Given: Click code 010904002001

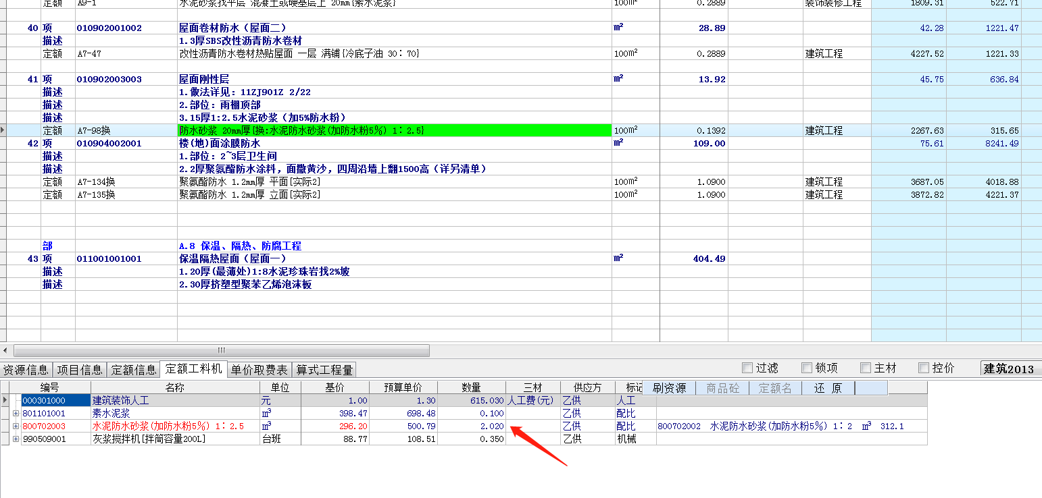Looking at the screenshot, I should pos(109,144).
